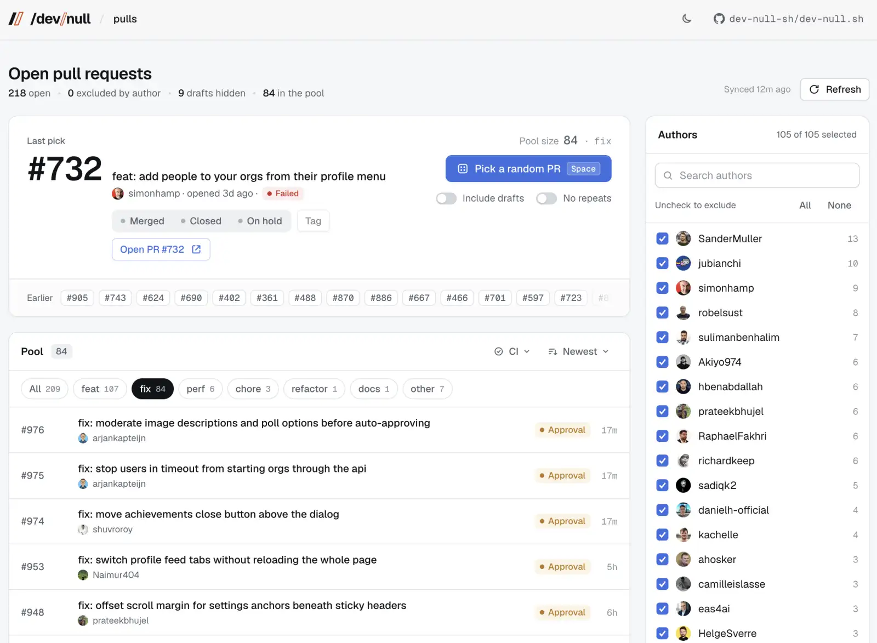Viewport: 877px width, 643px height.
Task: Show other pull requests
Action: pyautogui.click(x=428, y=389)
